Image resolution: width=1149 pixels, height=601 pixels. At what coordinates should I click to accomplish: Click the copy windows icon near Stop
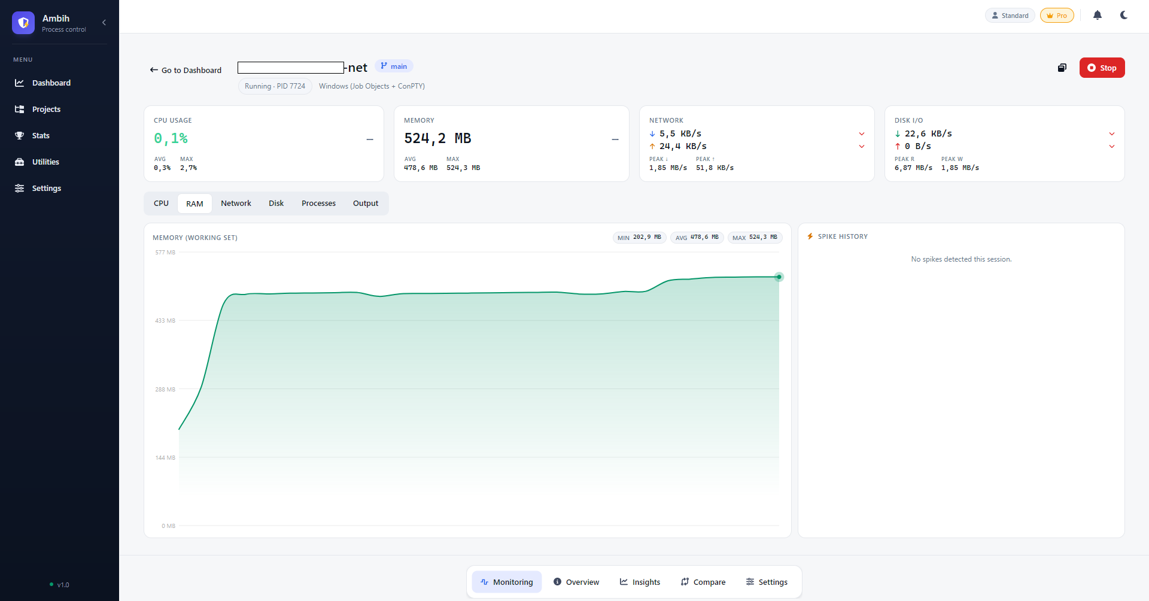(1062, 68)
